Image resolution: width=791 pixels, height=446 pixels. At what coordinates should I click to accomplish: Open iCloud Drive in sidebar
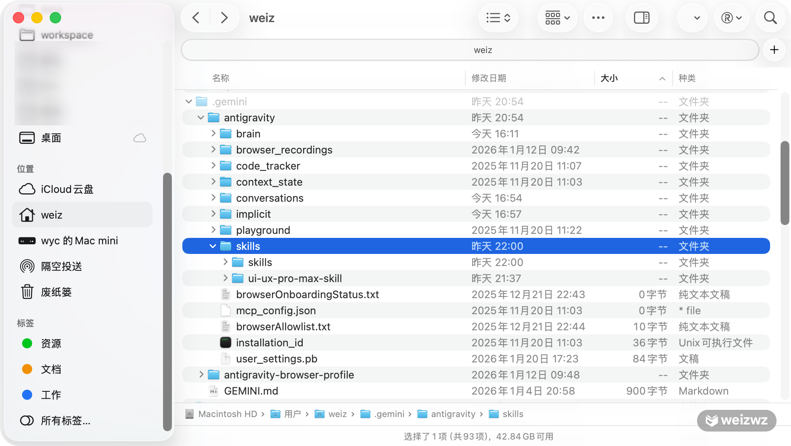tap(67, 189)
